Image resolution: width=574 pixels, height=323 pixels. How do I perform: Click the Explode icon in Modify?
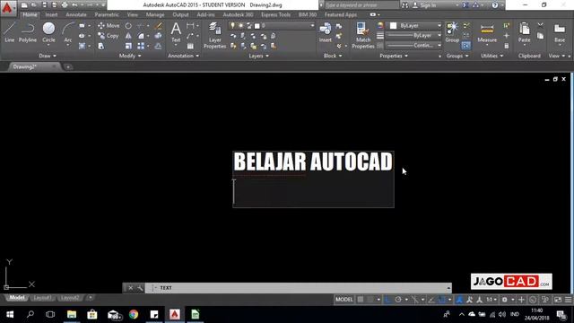(x=158, y=36)
